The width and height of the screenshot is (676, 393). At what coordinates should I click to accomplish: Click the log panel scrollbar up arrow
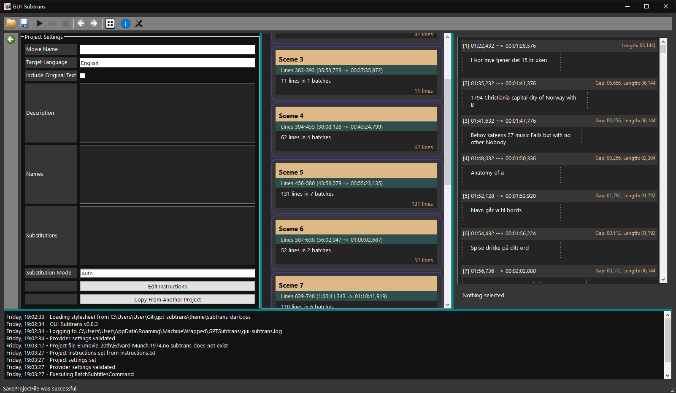coord(668,315)
